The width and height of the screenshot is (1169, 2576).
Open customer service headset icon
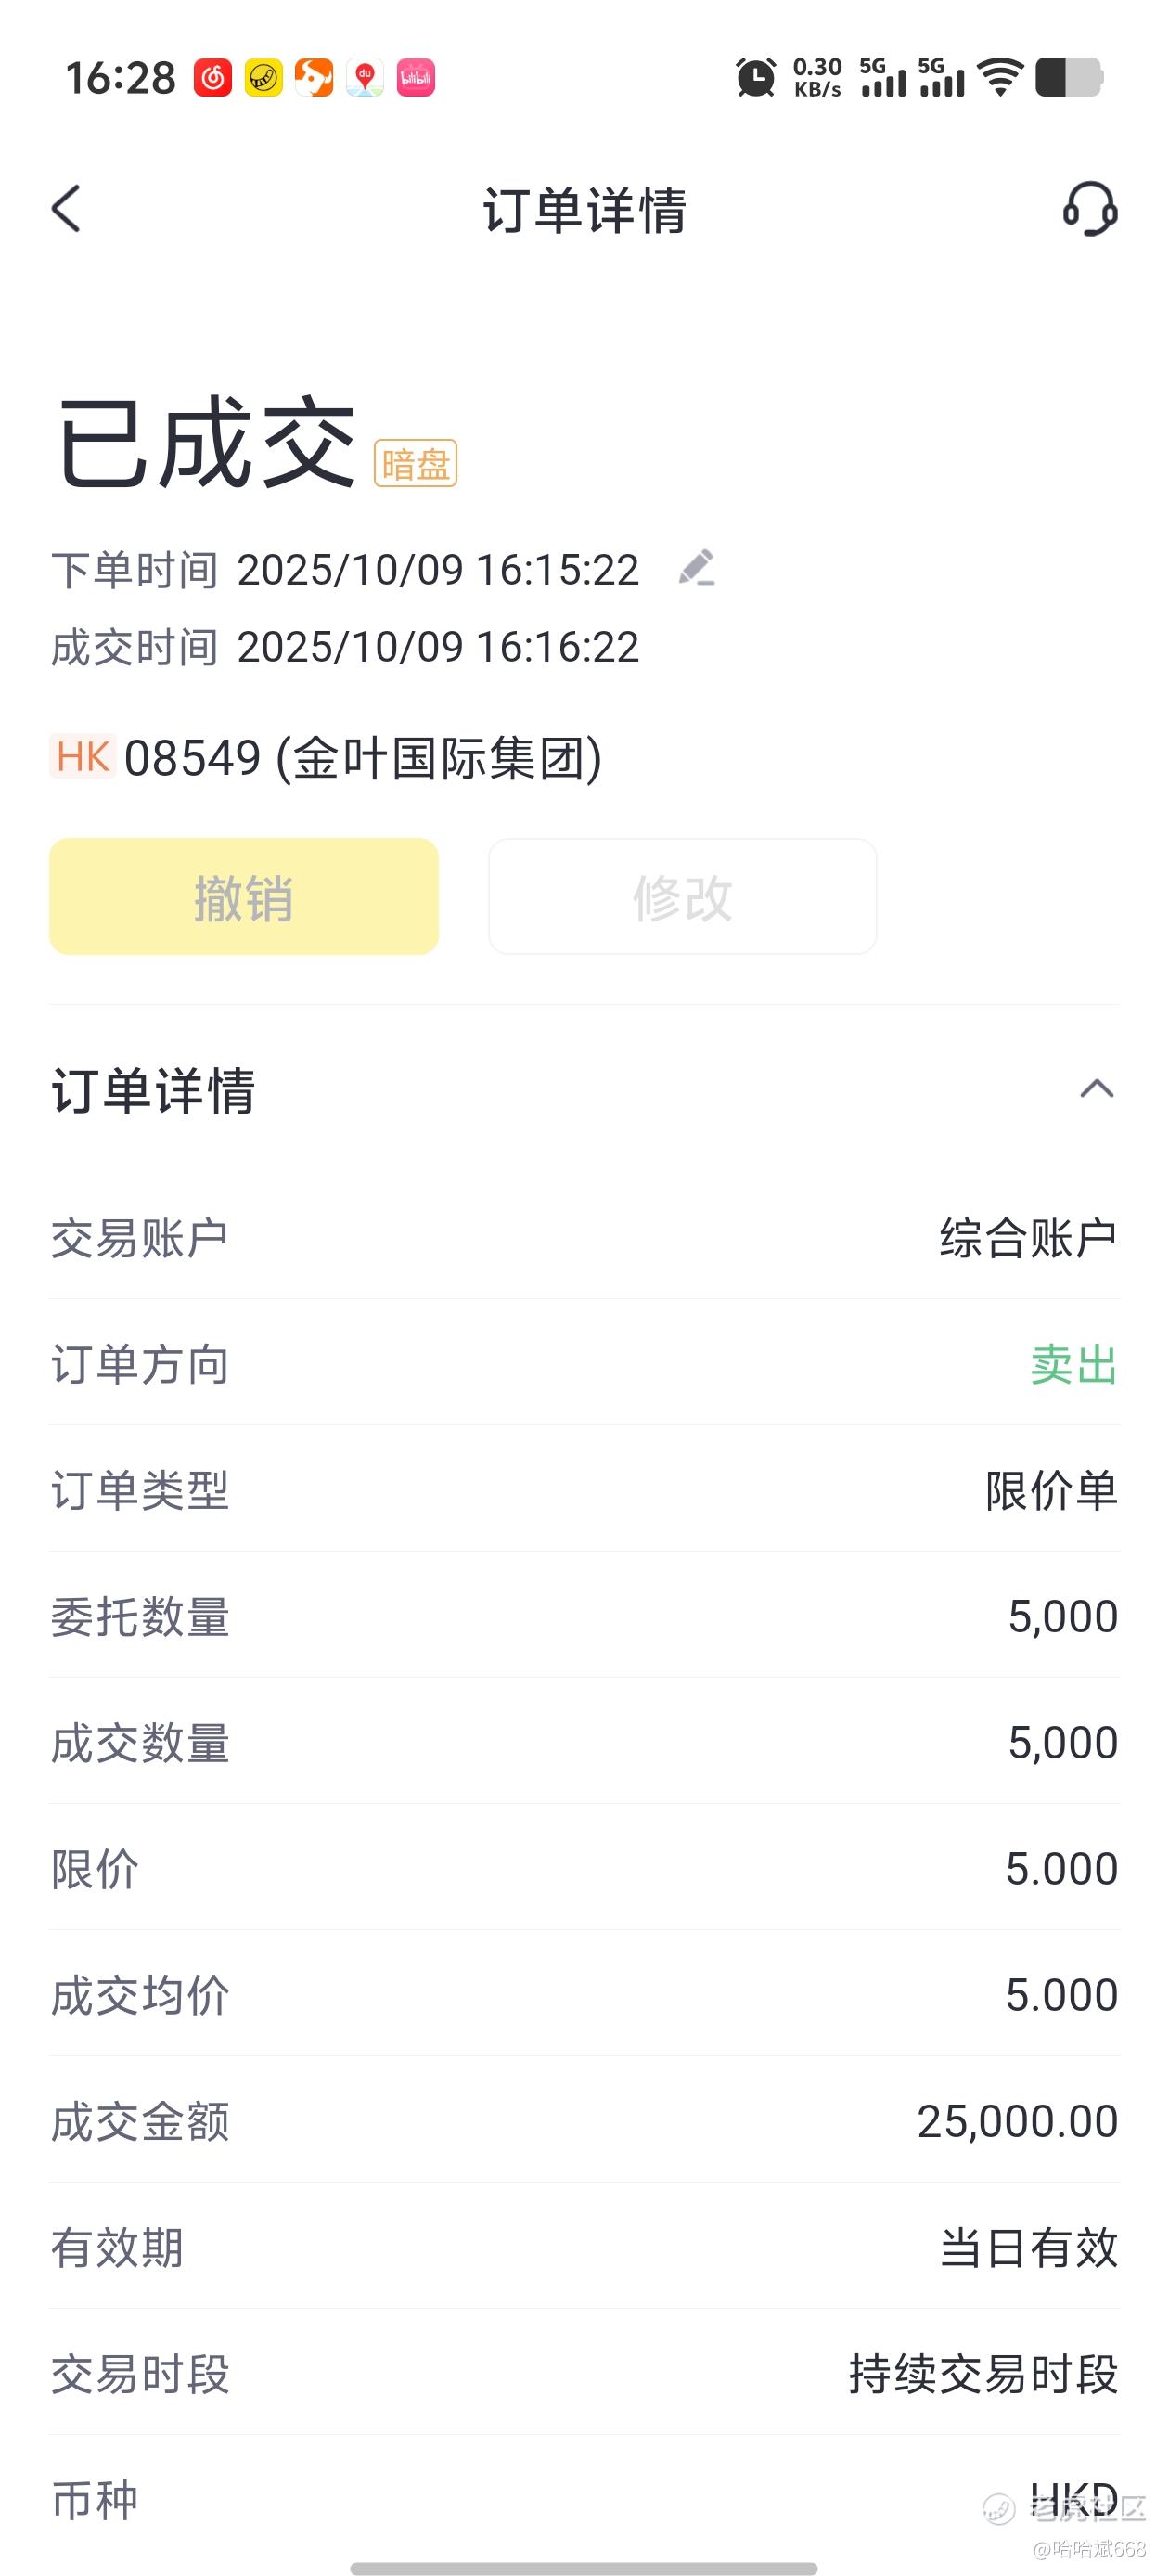pos(1089,209)
